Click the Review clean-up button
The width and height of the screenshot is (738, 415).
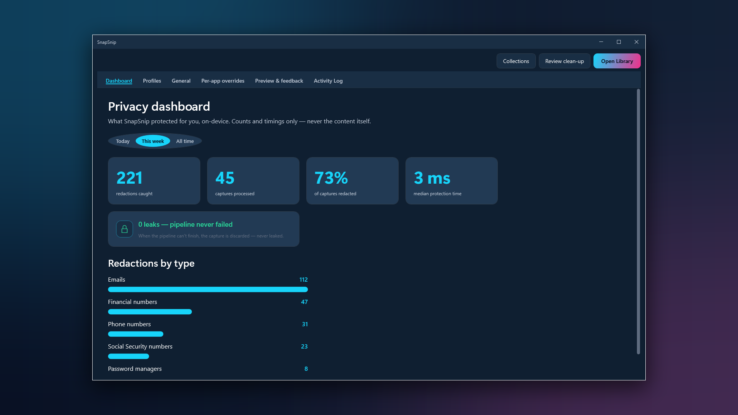pyautogui.click(x=564, y=61)
